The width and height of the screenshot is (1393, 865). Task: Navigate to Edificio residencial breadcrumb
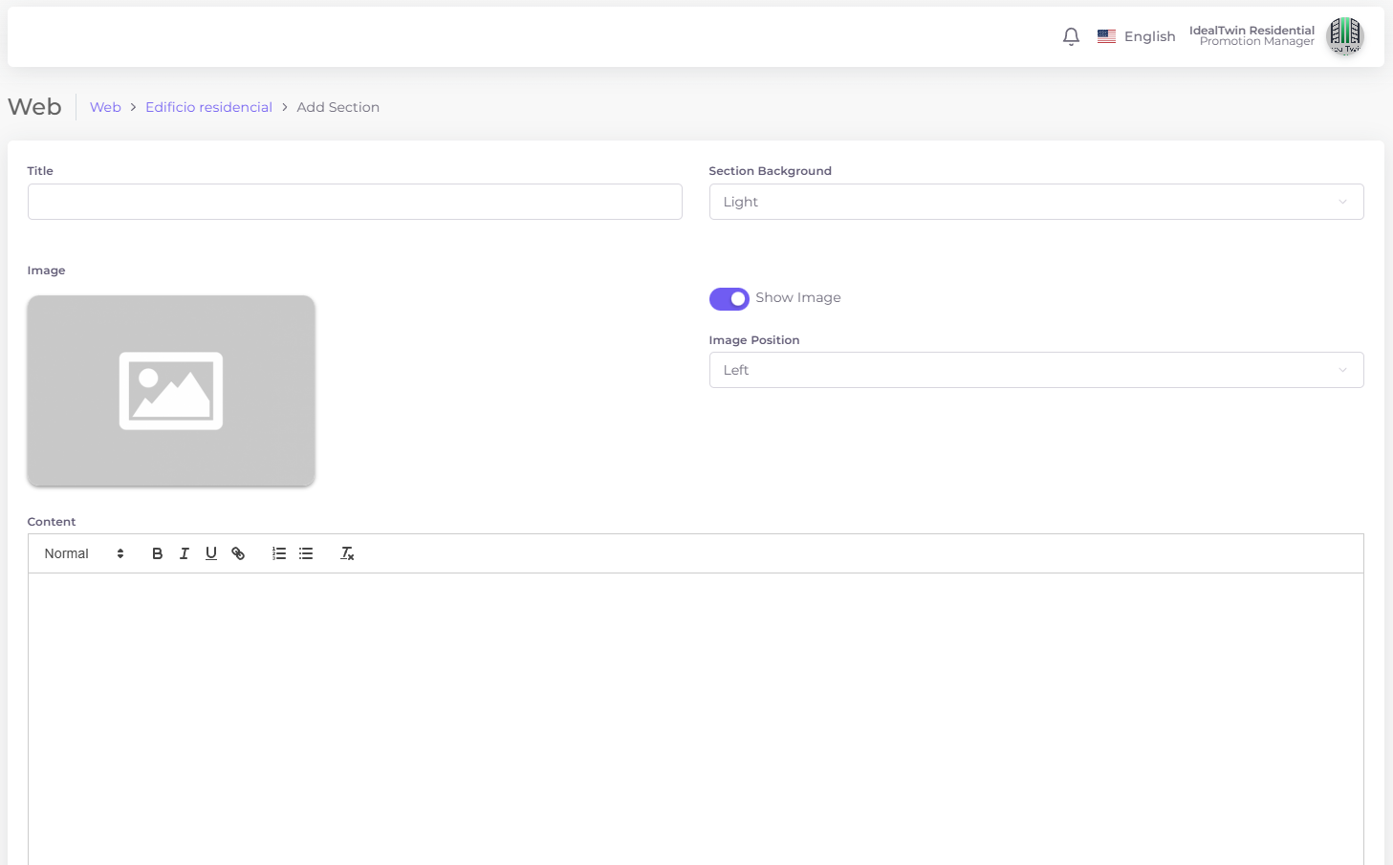[208, 107]
